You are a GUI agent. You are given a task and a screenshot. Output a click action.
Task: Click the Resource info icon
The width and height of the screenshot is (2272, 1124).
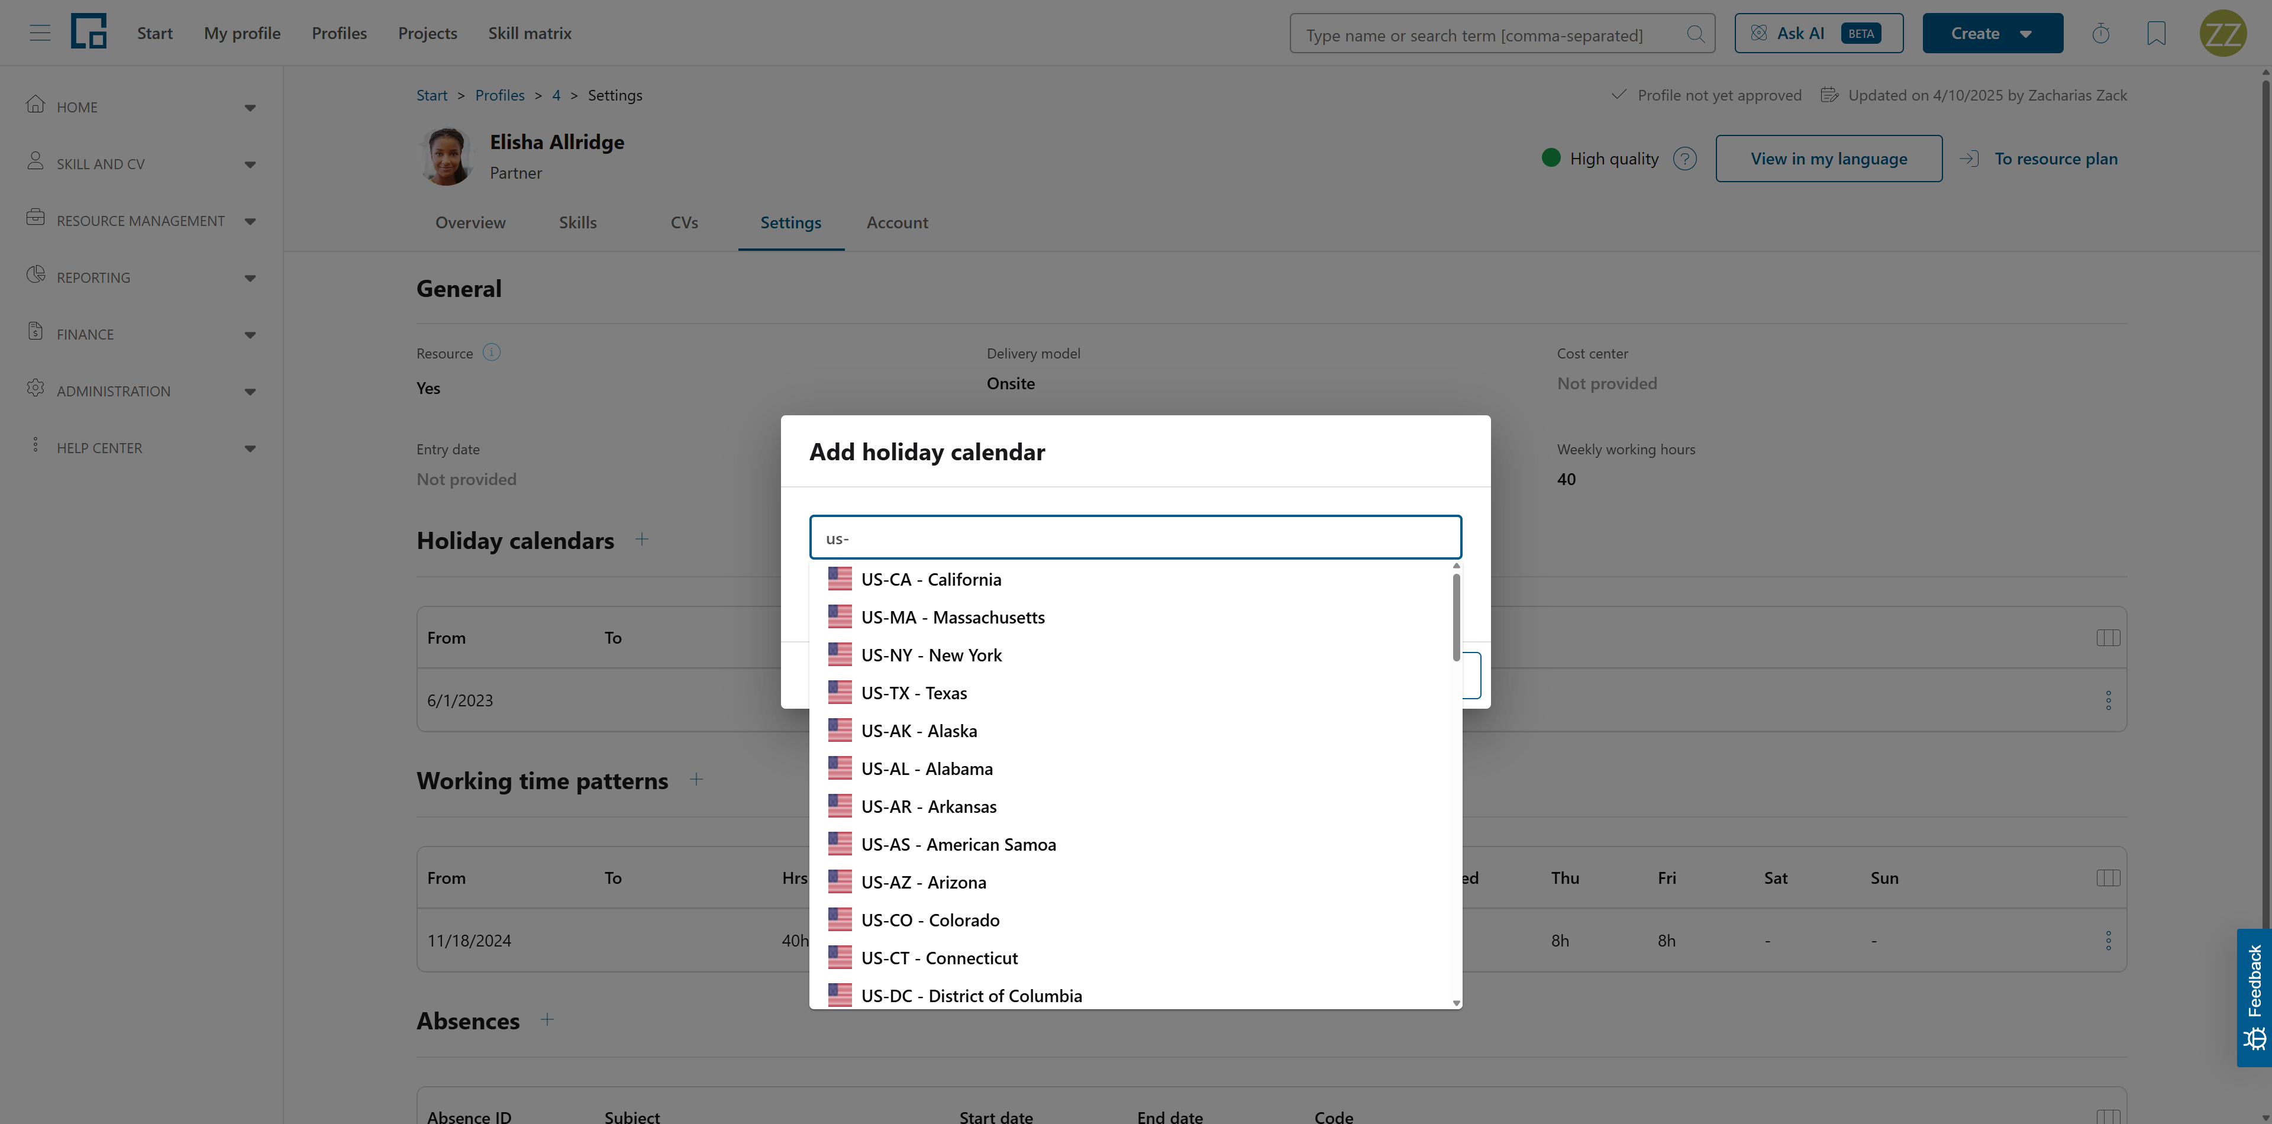[492, 352]
